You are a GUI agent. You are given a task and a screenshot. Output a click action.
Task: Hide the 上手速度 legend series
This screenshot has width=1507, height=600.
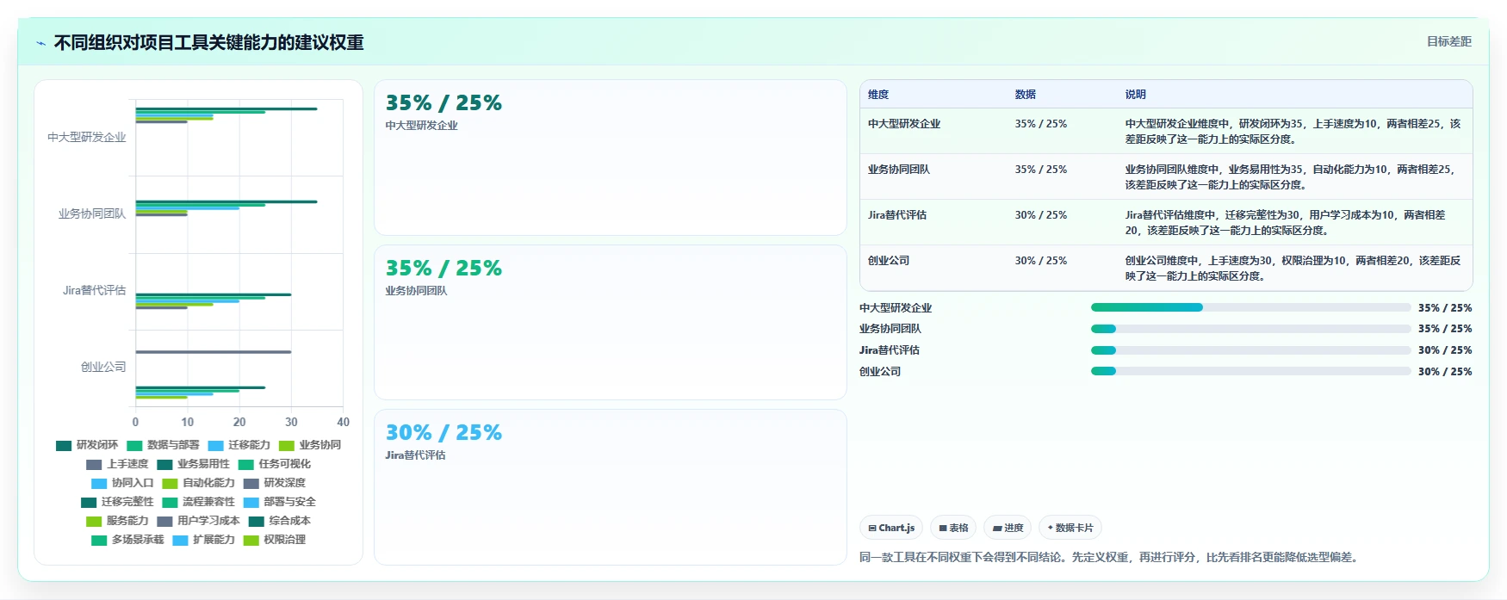click(x=117, y=464)
